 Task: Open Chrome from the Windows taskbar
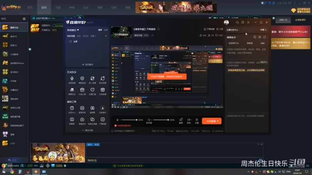[x=12, y=171]
